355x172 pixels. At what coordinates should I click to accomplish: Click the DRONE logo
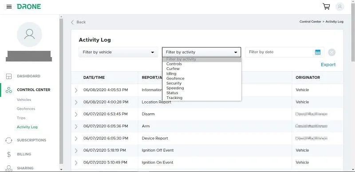click(29, 7)
